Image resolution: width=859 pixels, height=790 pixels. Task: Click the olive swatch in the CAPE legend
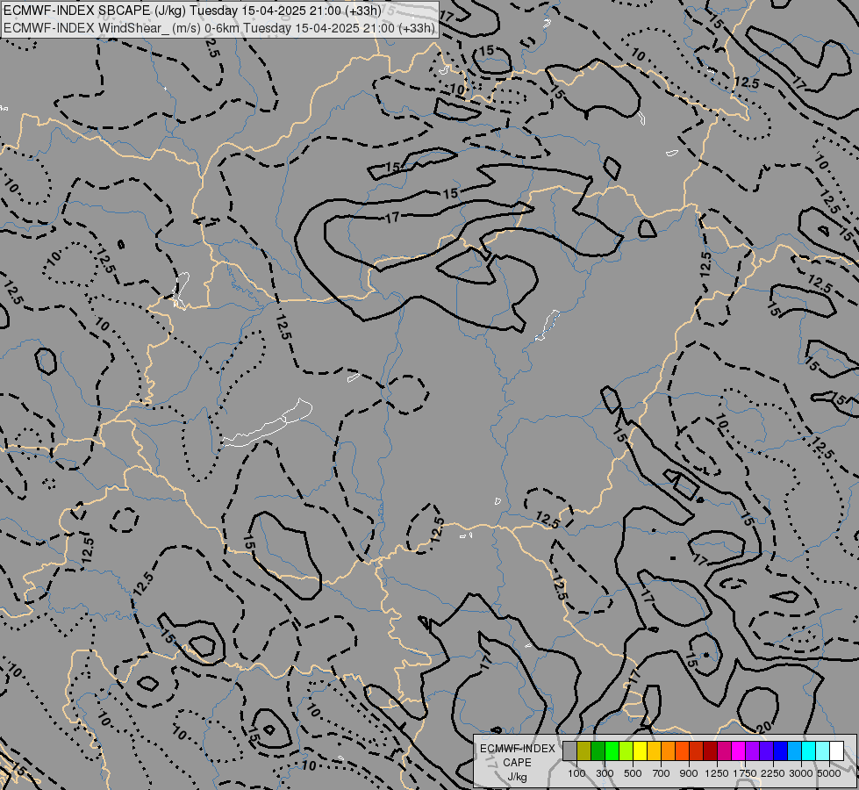point(584,751)
